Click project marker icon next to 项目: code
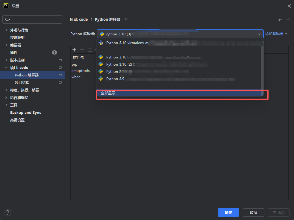Viewport: 294px width, 220px height. coord(60,67)
